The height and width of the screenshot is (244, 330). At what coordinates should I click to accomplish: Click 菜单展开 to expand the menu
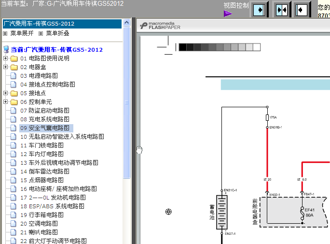pyautogui.click(x=22, y=33)
